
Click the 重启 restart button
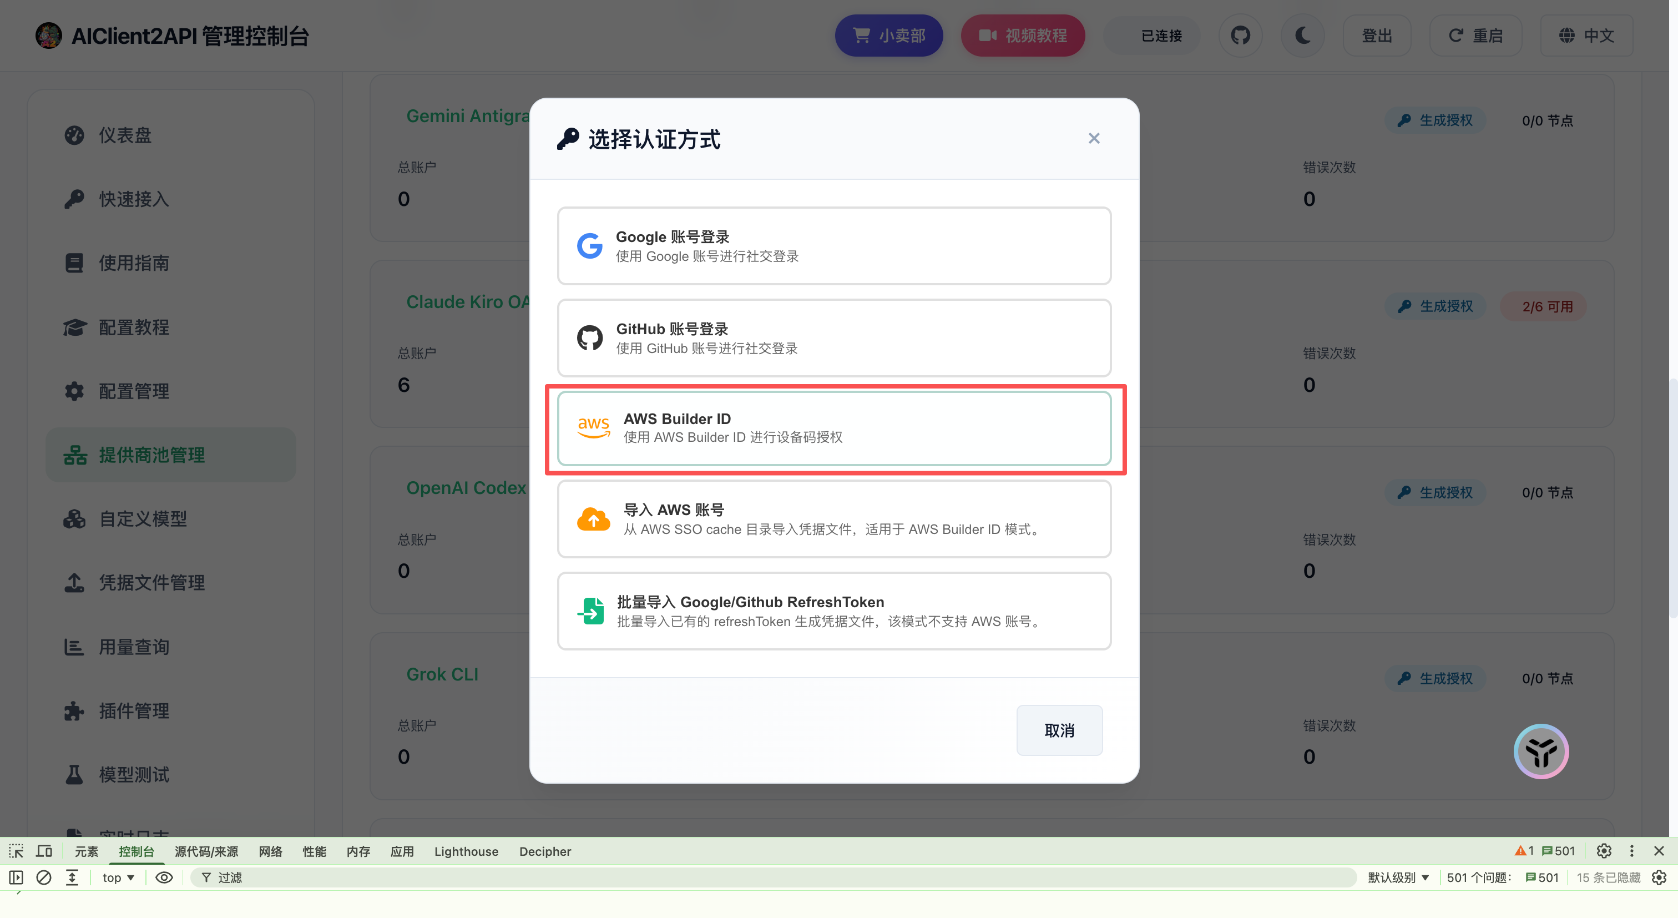click(1475, 35)
